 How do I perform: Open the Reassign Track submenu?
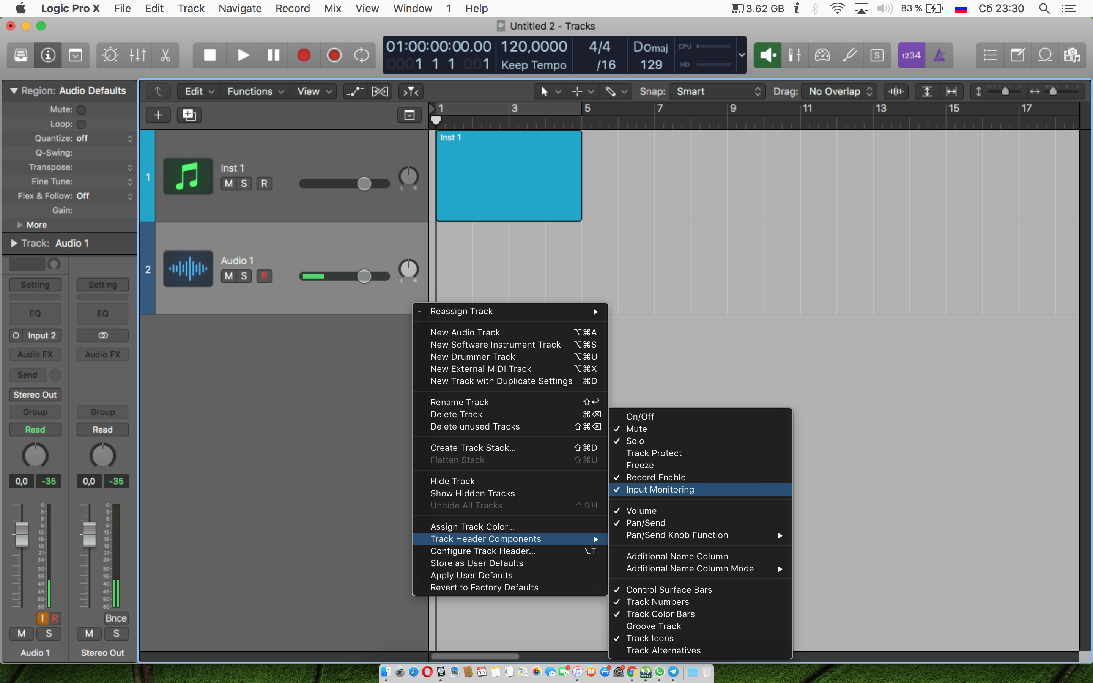510,311
